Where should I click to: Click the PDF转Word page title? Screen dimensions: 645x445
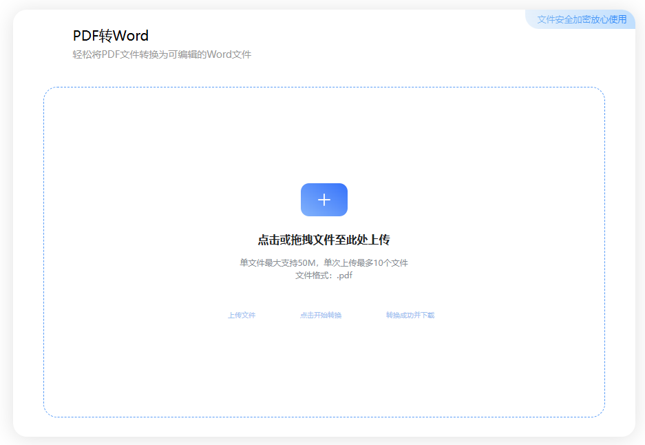(112, 36)
